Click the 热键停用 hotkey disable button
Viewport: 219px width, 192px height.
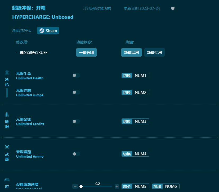[x=154, y=52]
